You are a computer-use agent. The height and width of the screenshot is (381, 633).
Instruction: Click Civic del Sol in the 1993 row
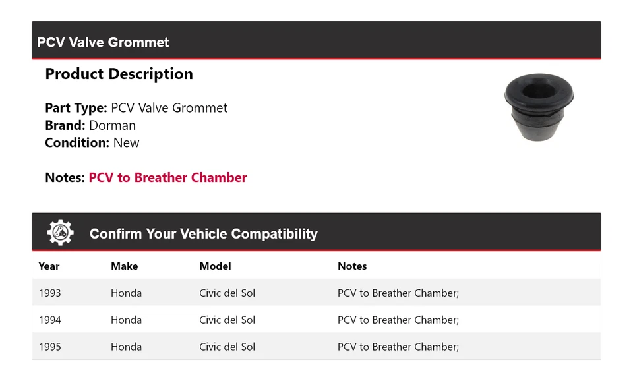[x=227, y=293]
